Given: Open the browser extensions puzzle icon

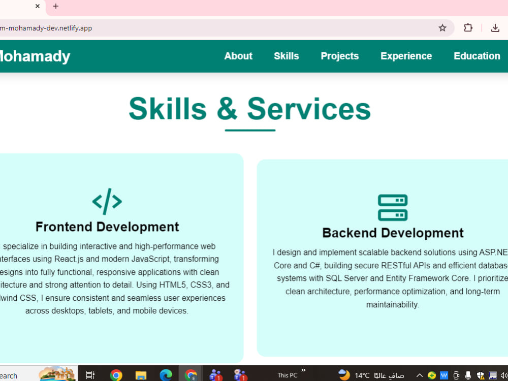Looking at the screenshot, I should click(x=468, y=28).
